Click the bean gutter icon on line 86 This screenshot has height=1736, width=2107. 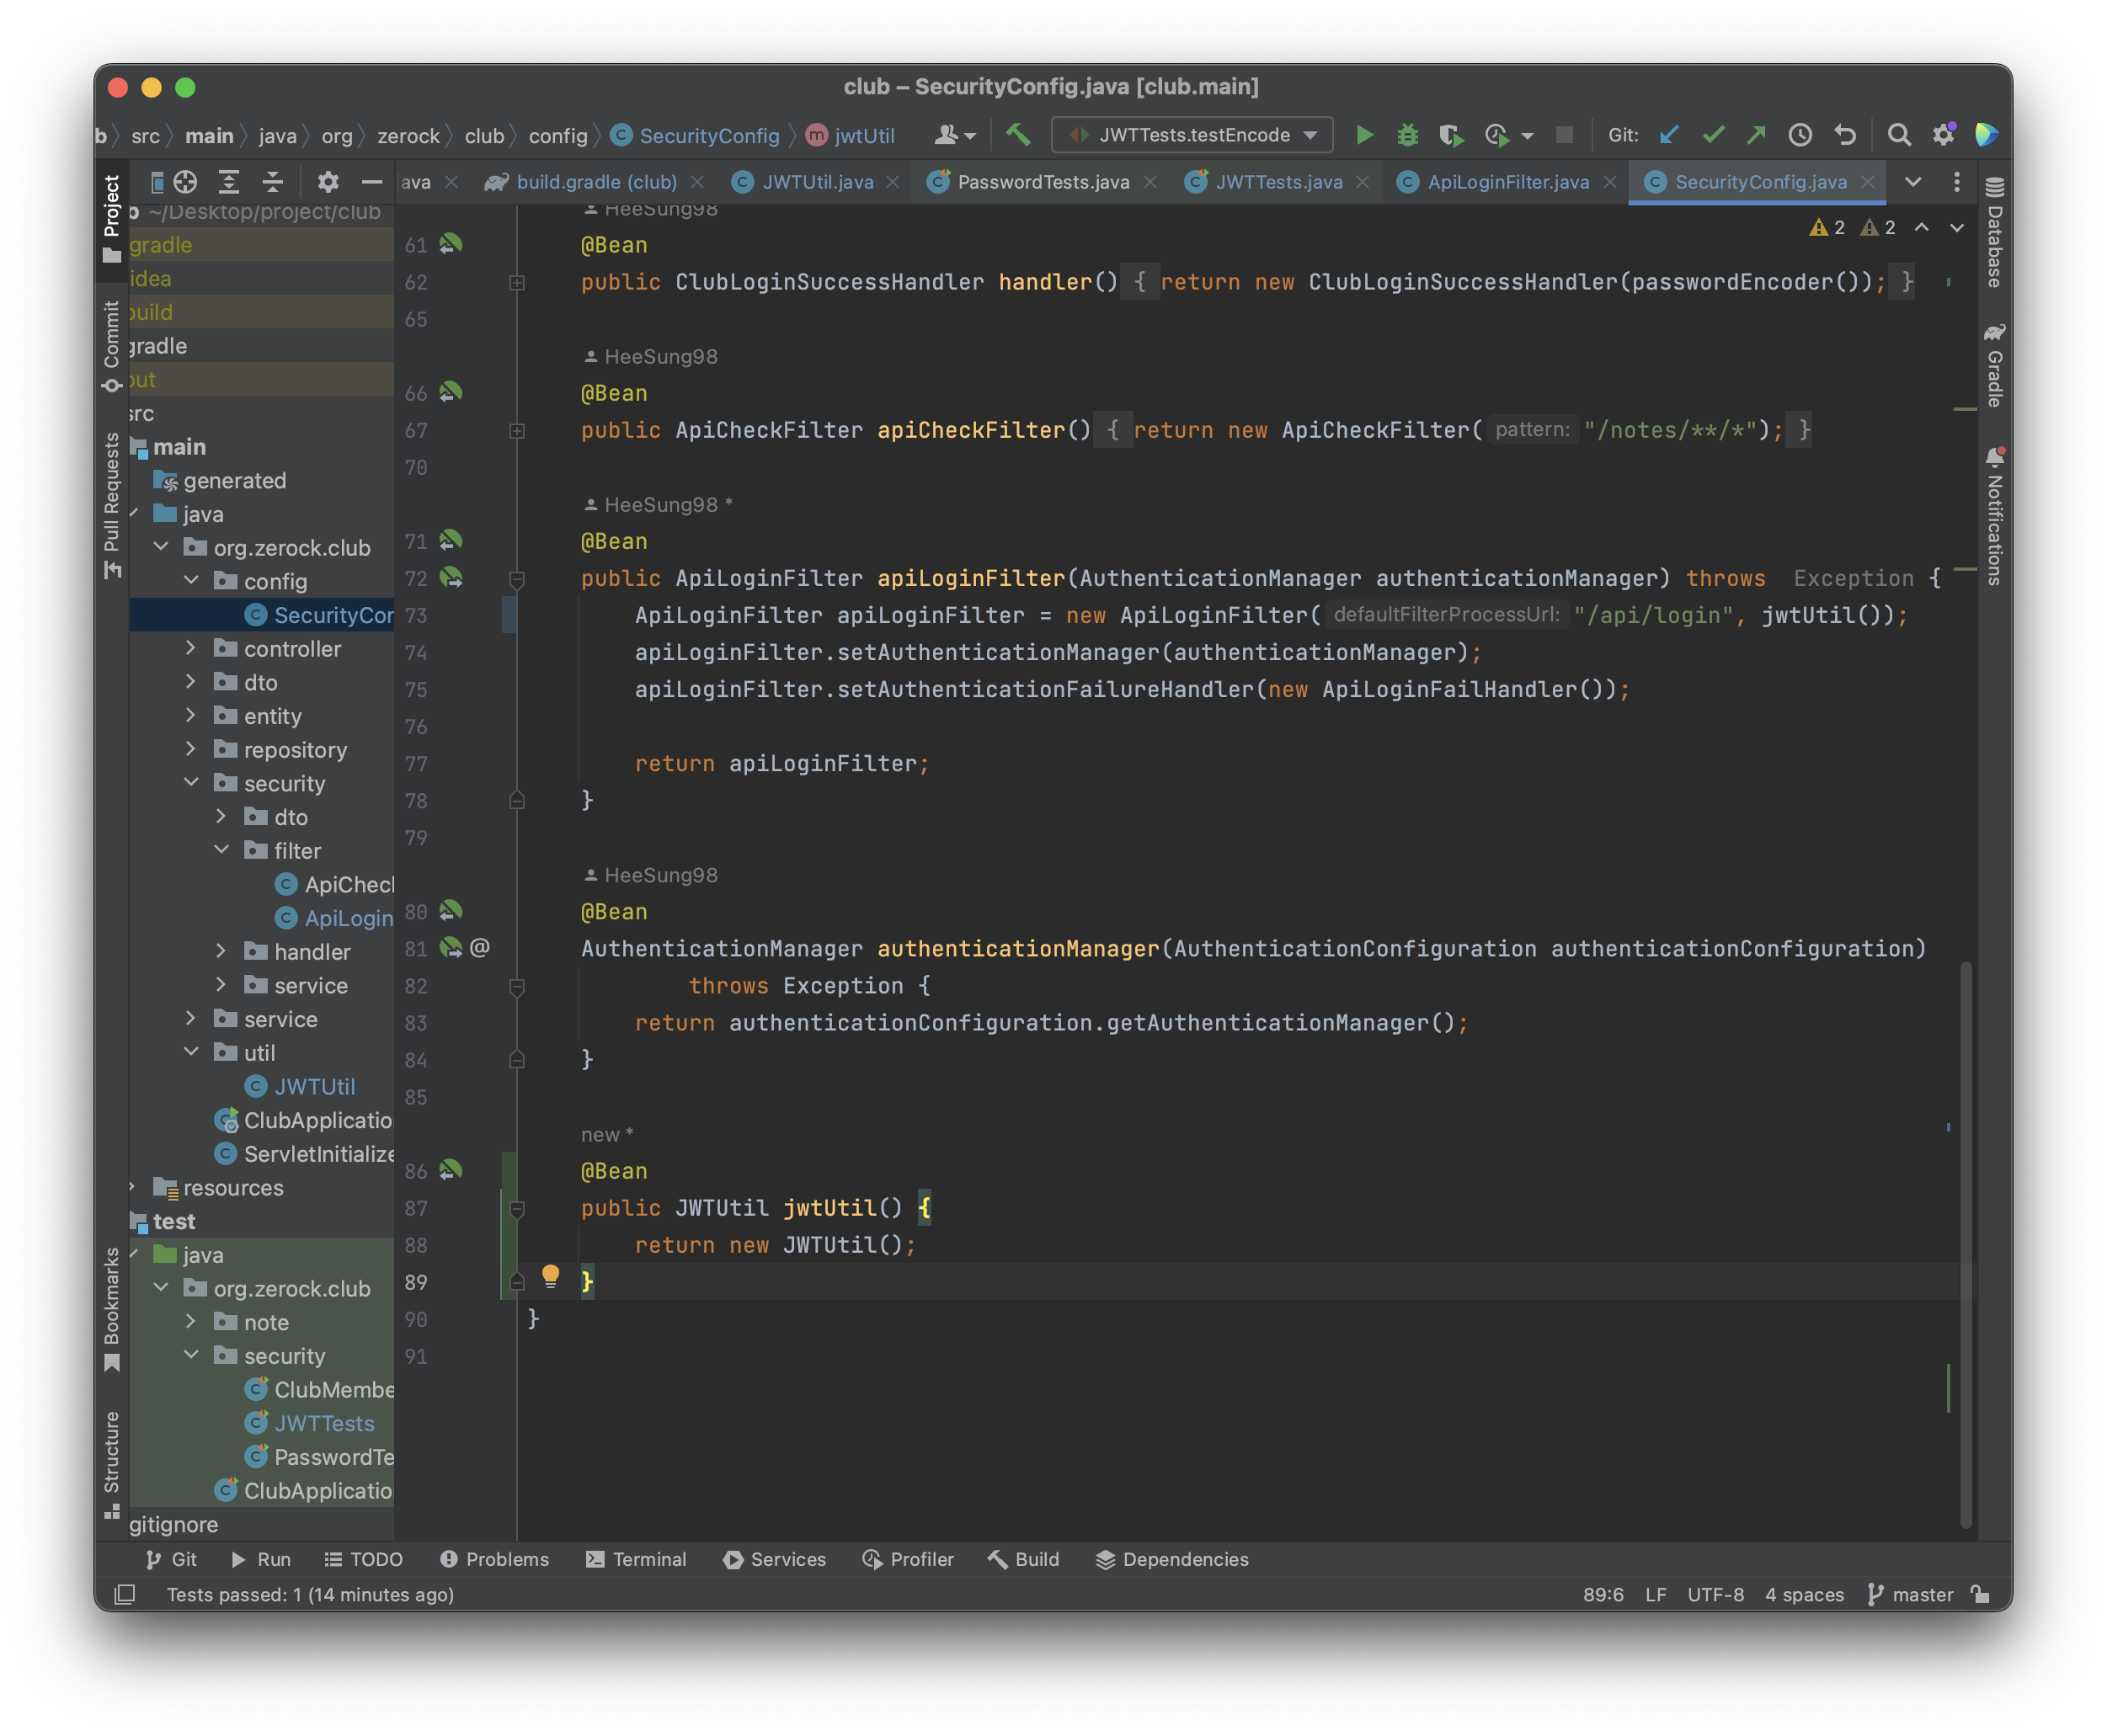(x=451, y=1169)
